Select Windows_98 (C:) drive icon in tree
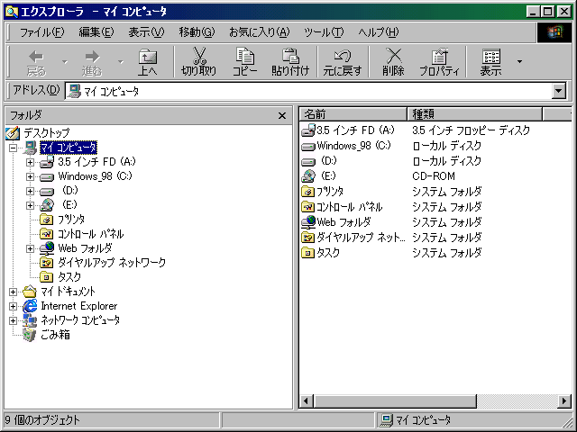The height and width of the screenshot is (432, 577). pos(47,177)
